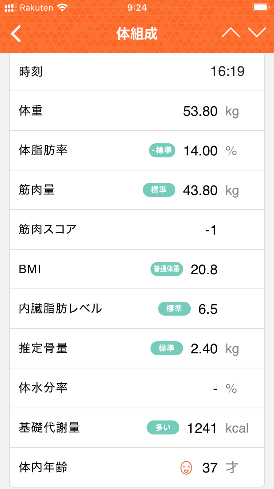Select the 体重 row
This screenshot has height=489, width=274.
[137, 111]
